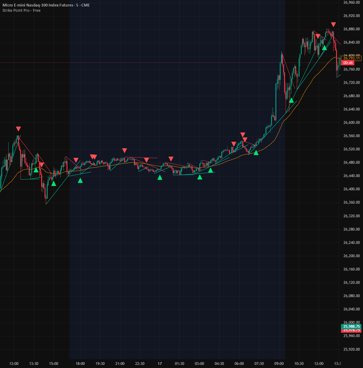
Task: Click the 18:00 time axis label
Action: 80,364
